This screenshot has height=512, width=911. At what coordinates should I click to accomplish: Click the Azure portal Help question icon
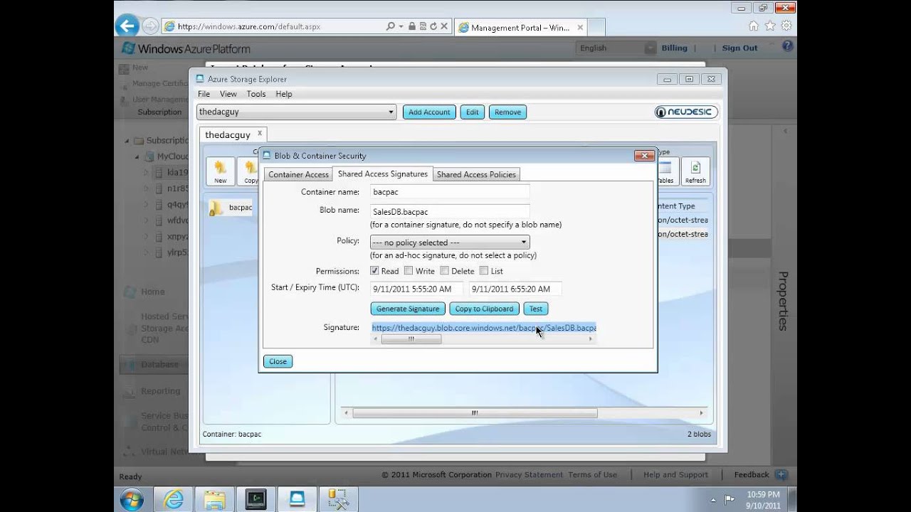[787, 47]
